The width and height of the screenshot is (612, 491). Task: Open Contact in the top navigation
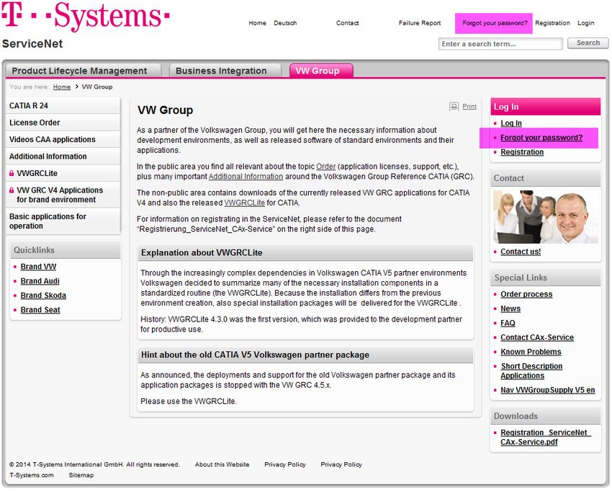(347, 23)
